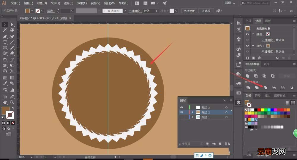297x160 pixels.
Task: Click the 首选项 button
Action: click(206, 11)
